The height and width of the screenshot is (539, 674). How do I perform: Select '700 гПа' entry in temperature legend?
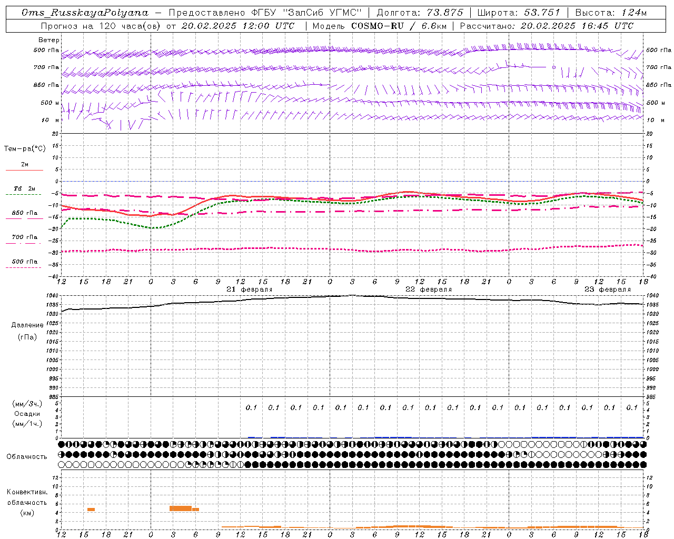(25, 237)
